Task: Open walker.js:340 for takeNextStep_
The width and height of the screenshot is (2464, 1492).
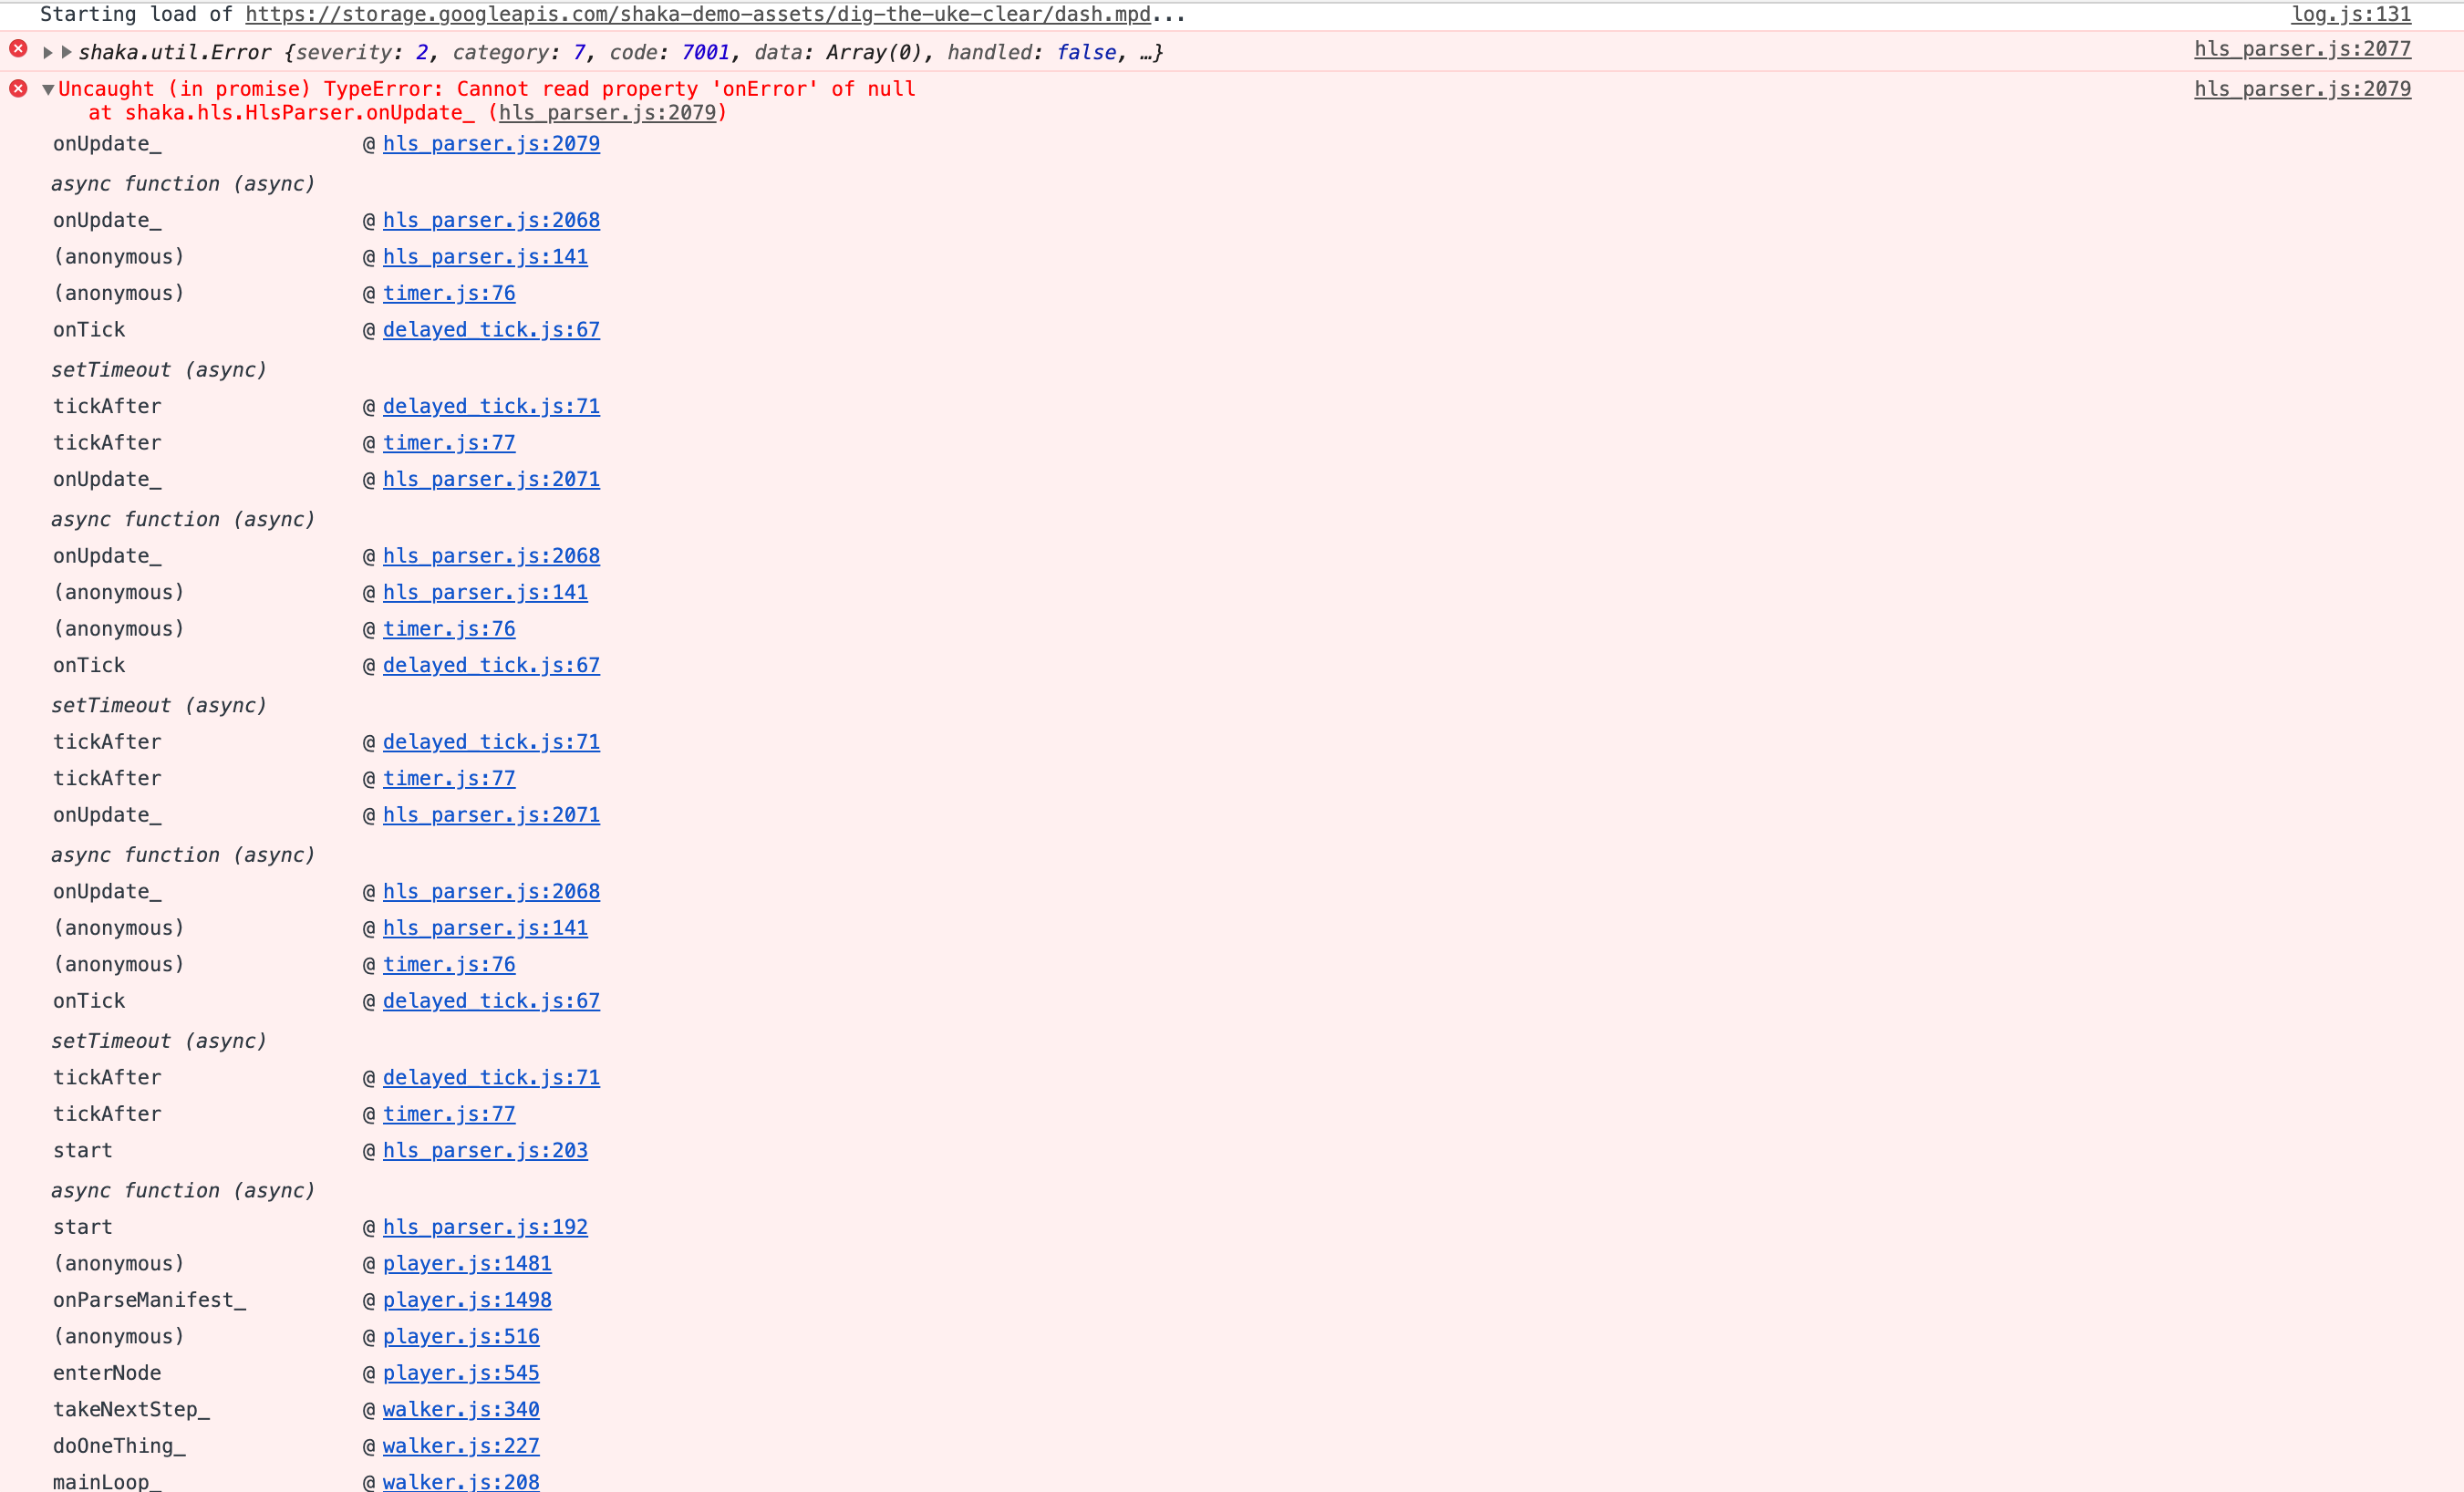Action: click(461, 1409)
